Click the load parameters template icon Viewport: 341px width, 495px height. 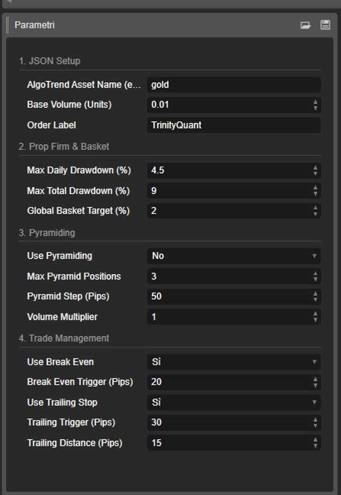pos(306,26)
